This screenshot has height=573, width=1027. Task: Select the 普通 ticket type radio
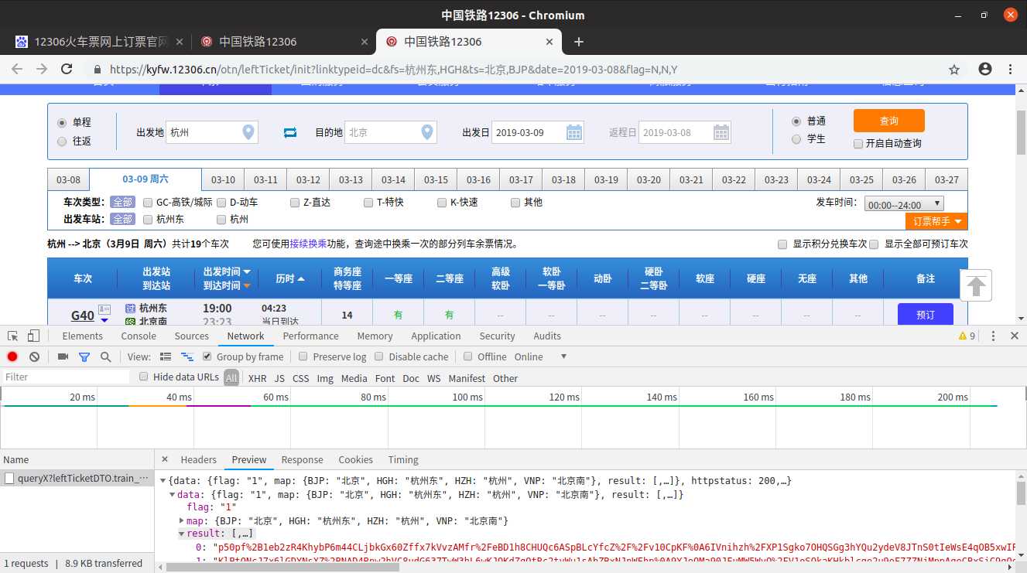tap(796, 121)
